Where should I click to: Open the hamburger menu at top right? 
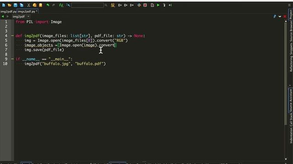click(289, 5)
